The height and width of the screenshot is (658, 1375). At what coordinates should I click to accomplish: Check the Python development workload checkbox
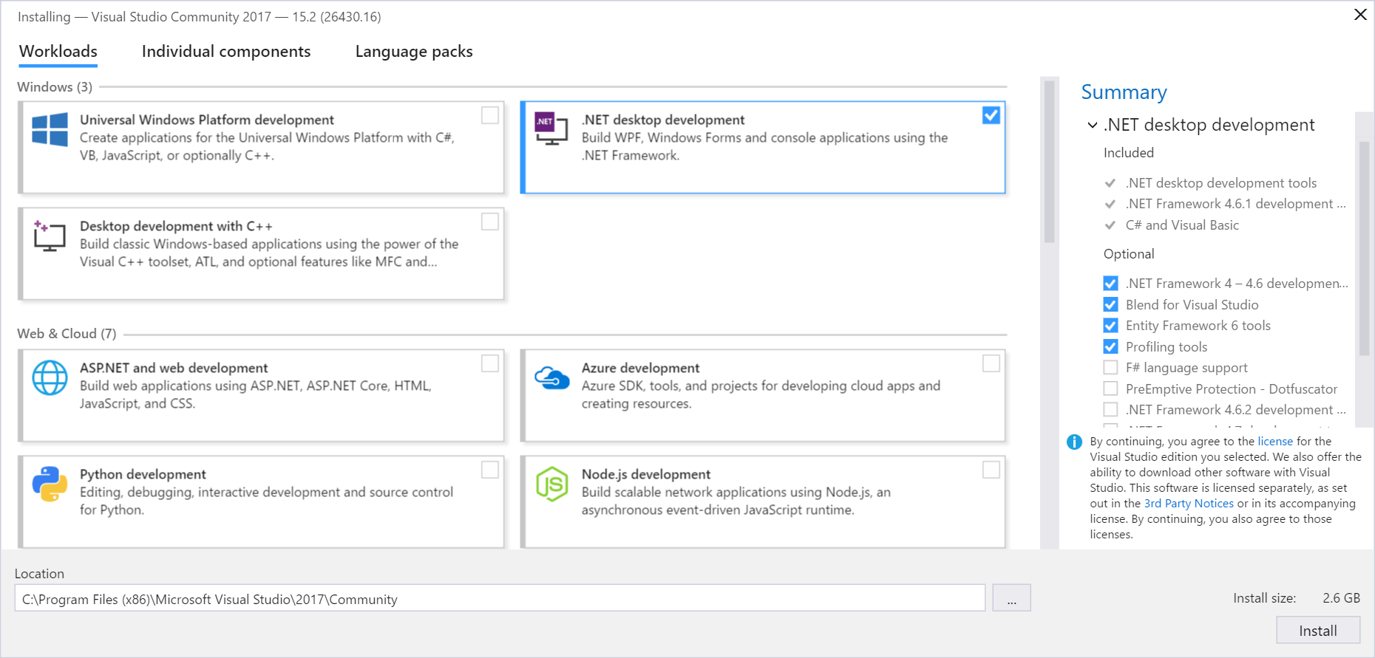(x=489, y=470)
